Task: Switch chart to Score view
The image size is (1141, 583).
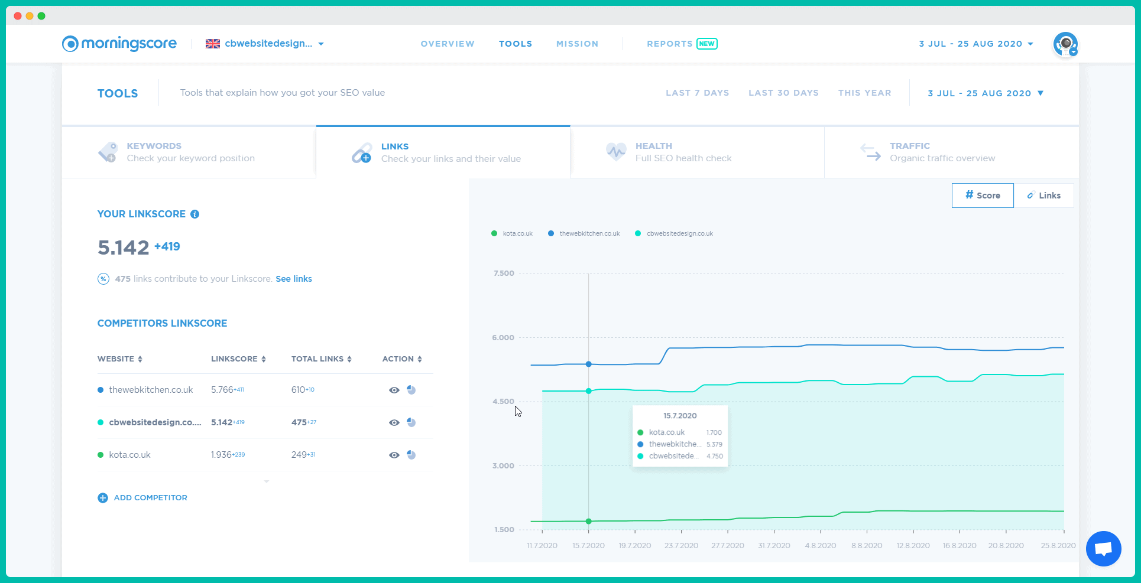Action: click(x=983, y=196)
